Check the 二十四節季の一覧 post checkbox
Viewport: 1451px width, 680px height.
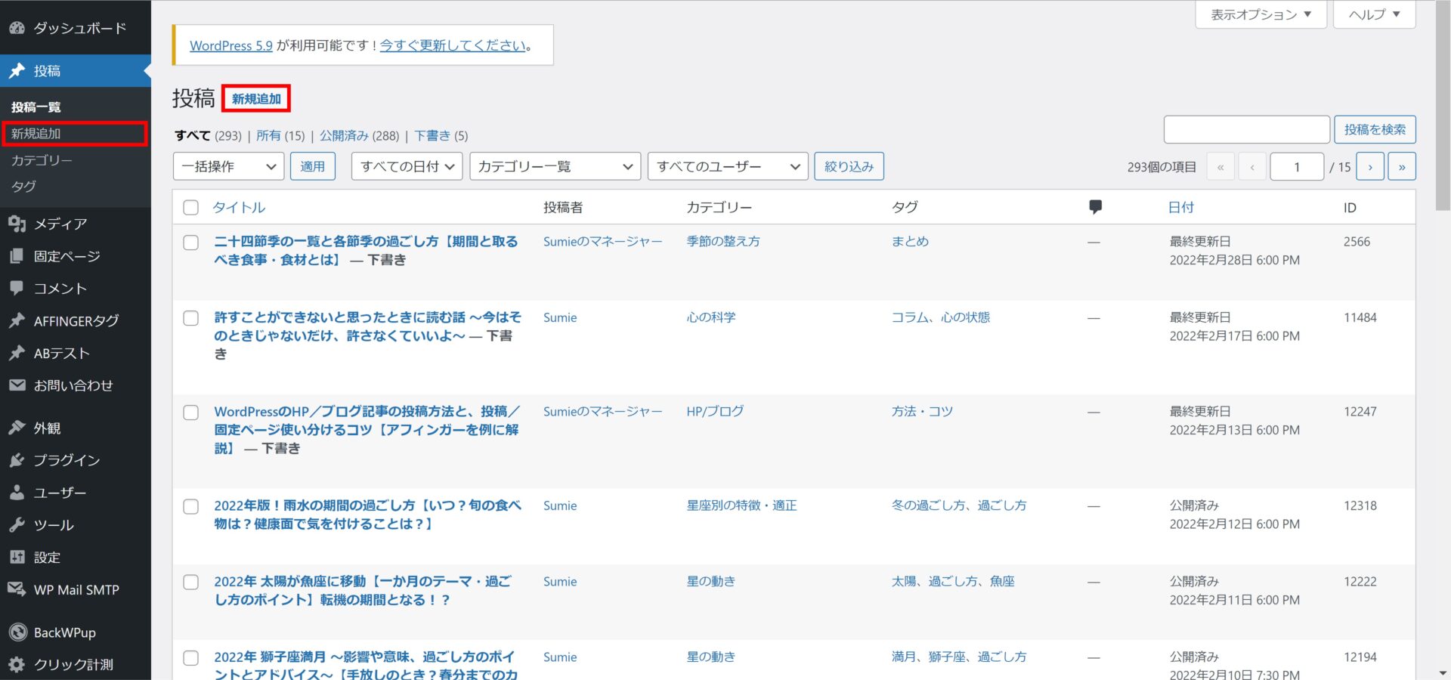(x=191, y=243)
